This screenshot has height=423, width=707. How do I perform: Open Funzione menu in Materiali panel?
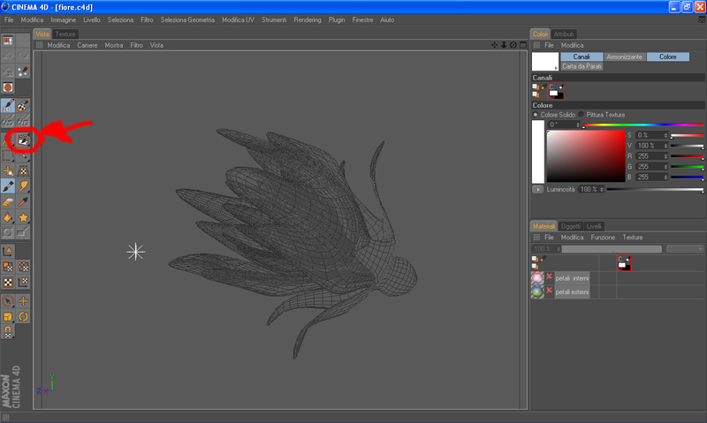603,238
